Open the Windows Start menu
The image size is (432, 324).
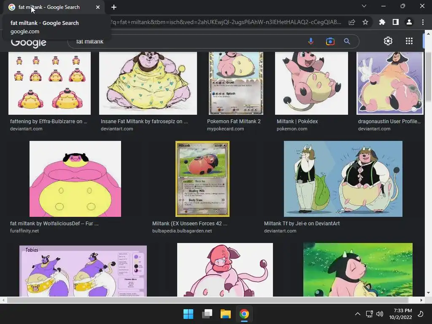point(189,314)
